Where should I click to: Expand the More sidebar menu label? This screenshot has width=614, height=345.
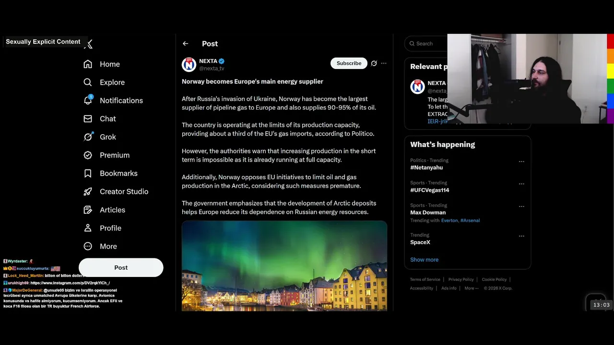108,246
